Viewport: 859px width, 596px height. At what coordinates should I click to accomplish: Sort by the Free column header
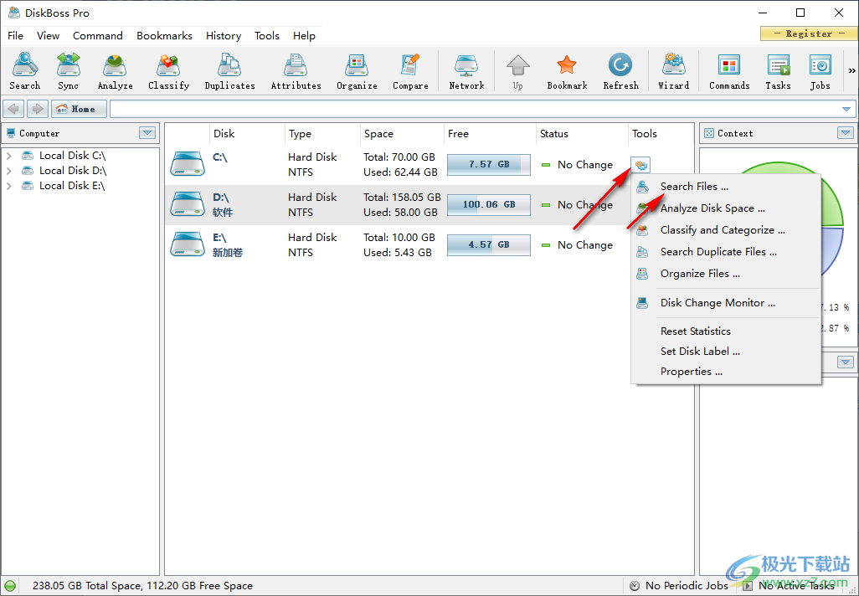[x=489, y=134]
